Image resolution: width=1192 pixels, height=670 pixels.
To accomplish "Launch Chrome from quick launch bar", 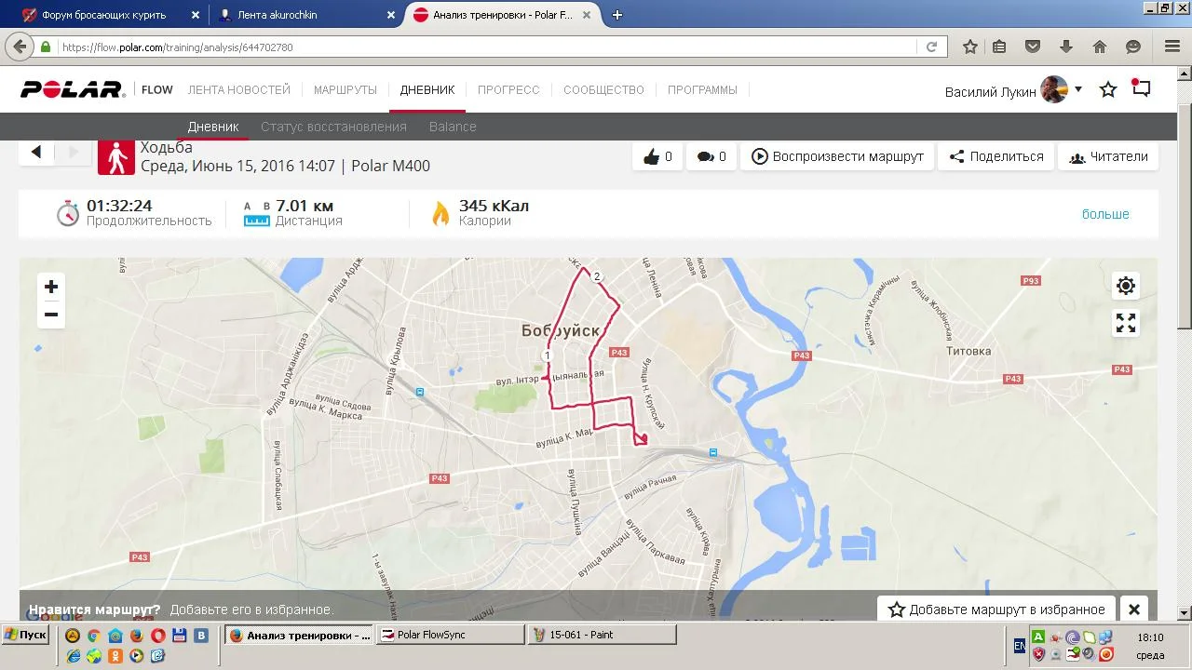I will pos(93,636).
